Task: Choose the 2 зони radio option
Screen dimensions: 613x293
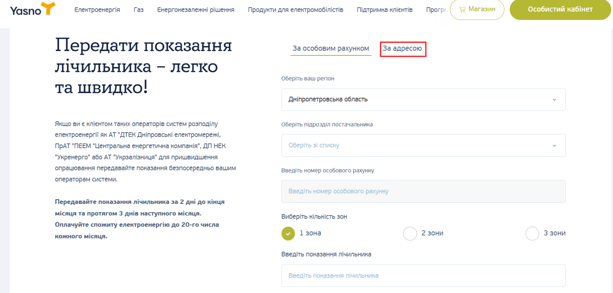Action: pyautogui.click(x=410, y=234)
